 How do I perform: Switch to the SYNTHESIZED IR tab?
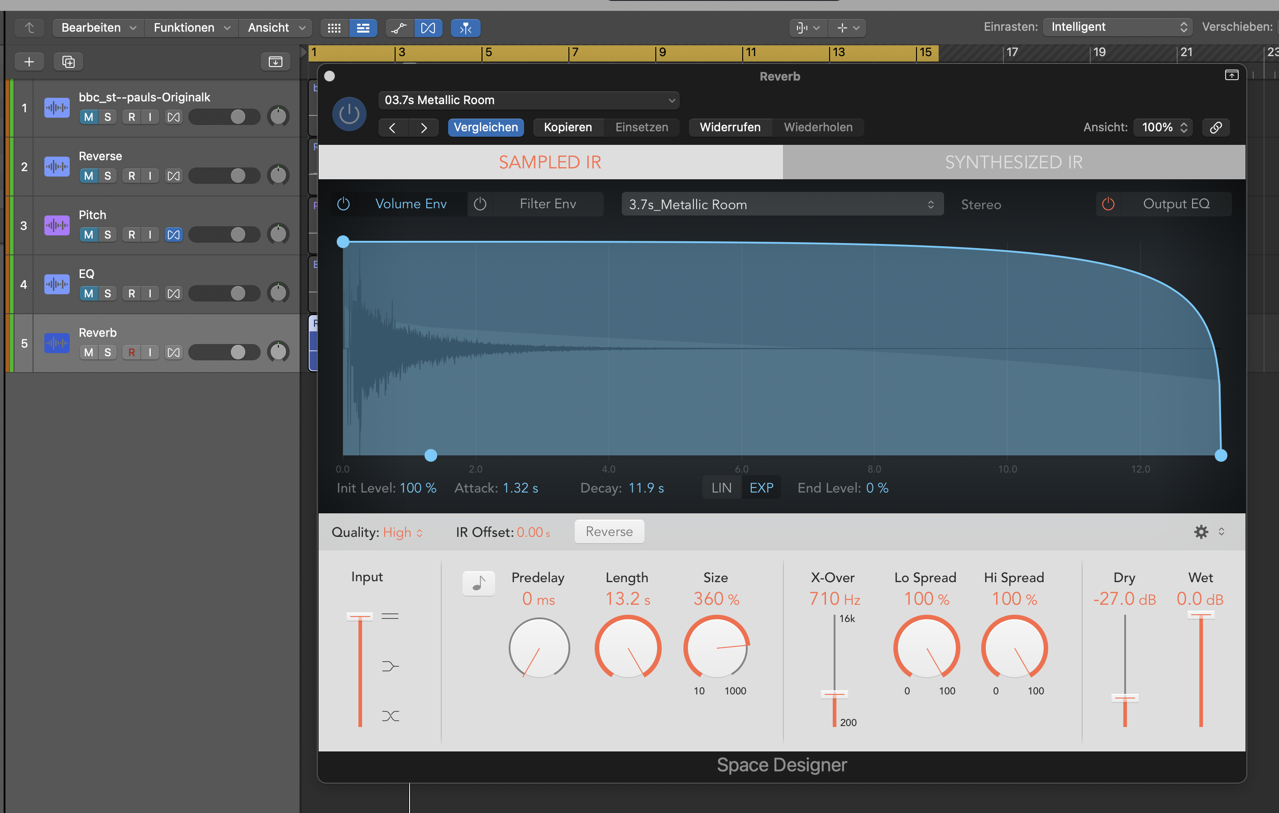click(x=1013, y=162)
